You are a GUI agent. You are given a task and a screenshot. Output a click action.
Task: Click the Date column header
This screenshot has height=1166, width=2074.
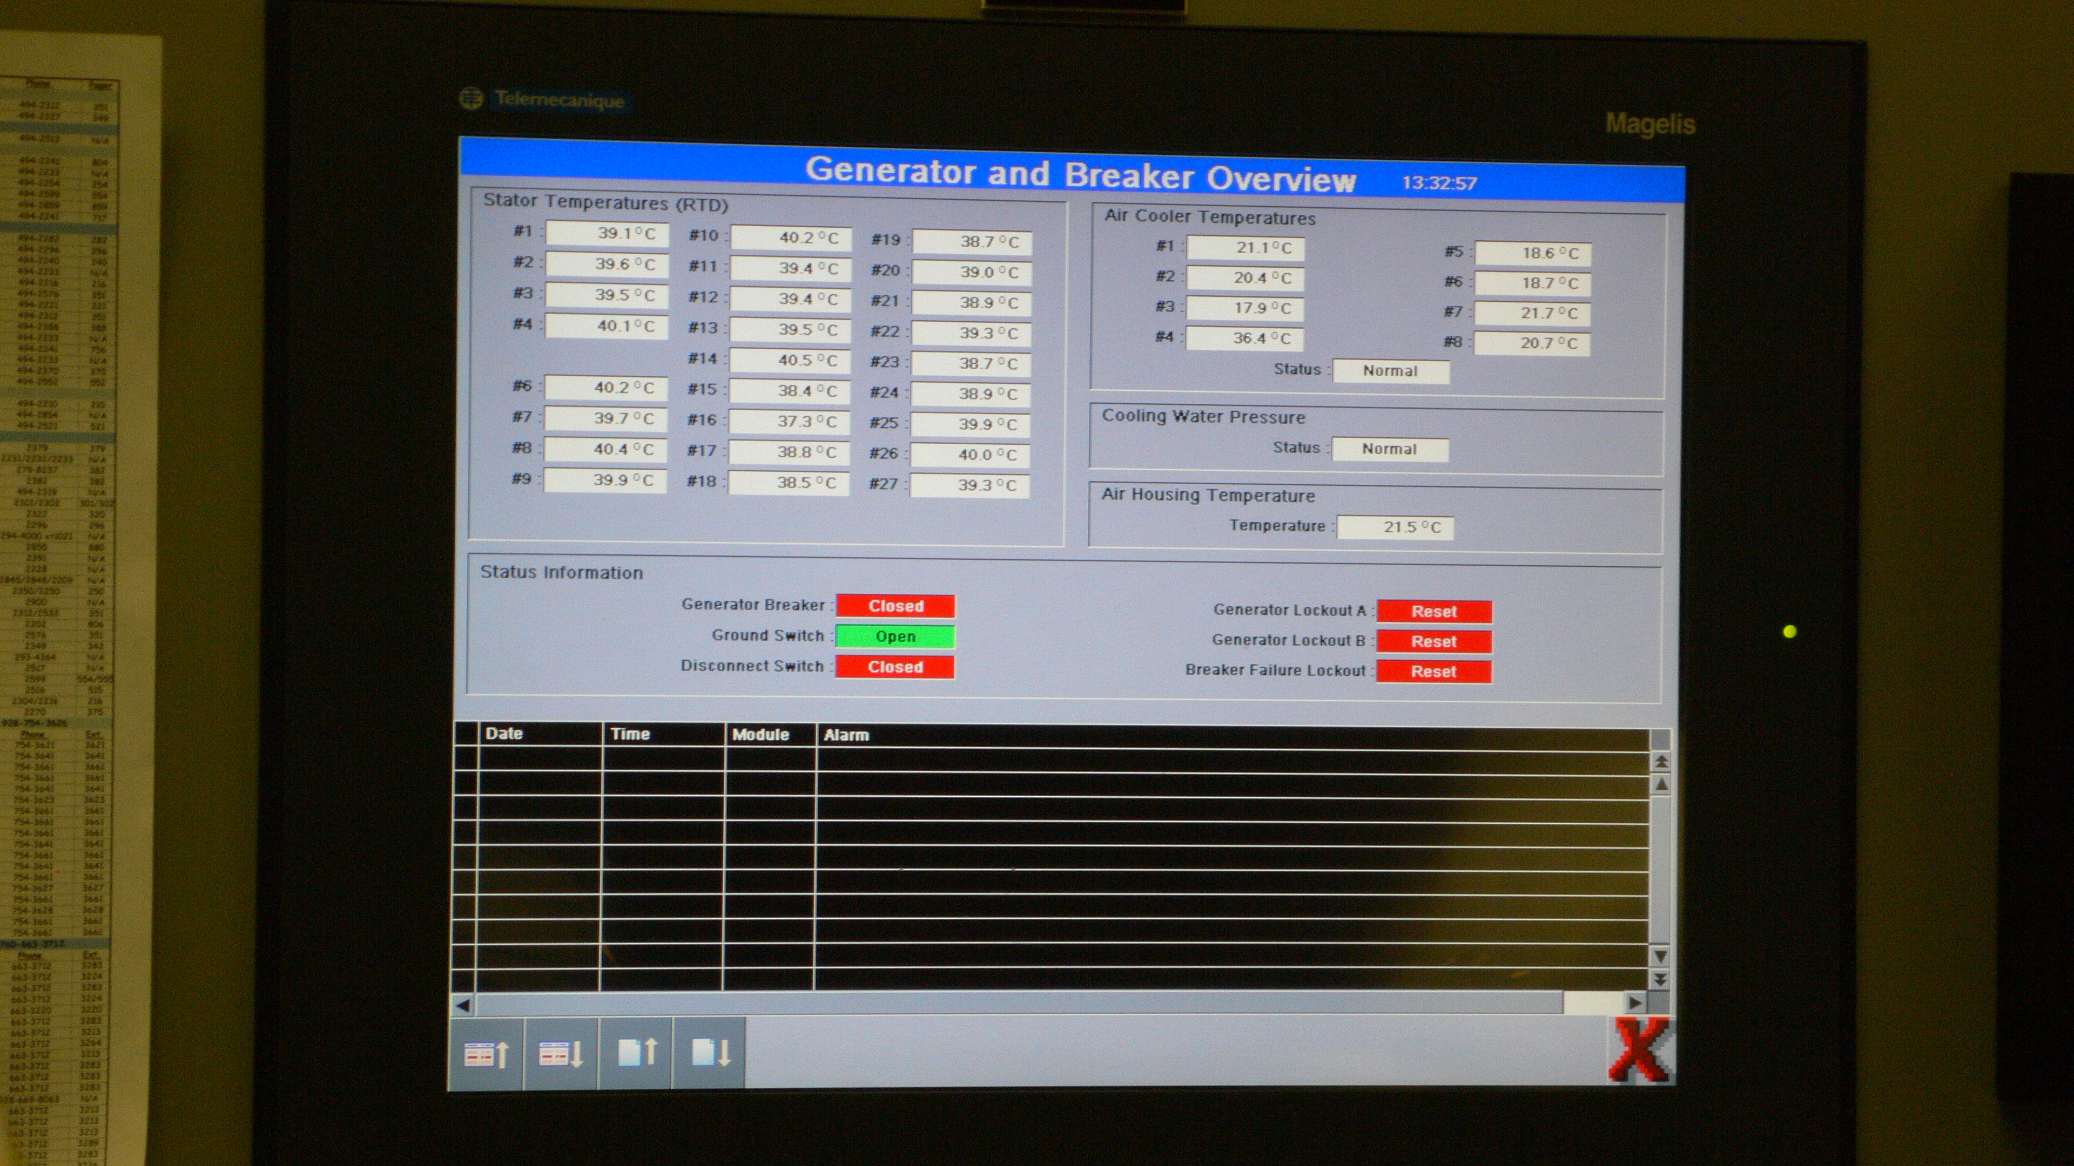point(504,733)
